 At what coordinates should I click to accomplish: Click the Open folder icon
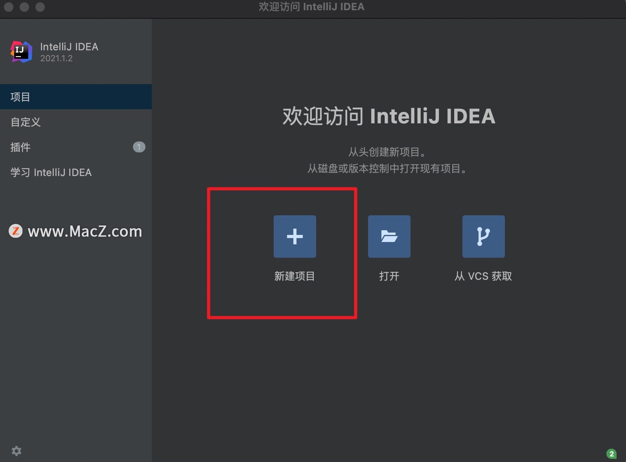point(389,236)
